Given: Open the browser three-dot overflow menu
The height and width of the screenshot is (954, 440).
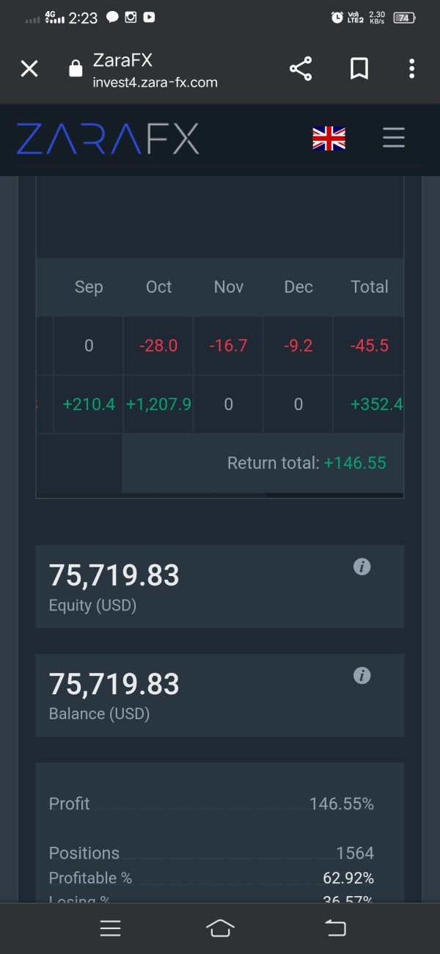Looking at the screenshot, I should (411, 69).
